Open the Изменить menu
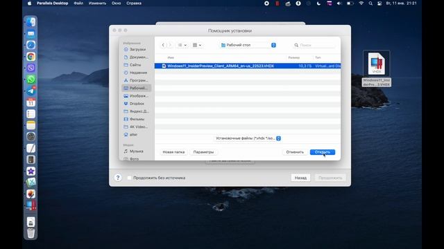This screenshot has height=249, width=444. click(x=97, y=3)
